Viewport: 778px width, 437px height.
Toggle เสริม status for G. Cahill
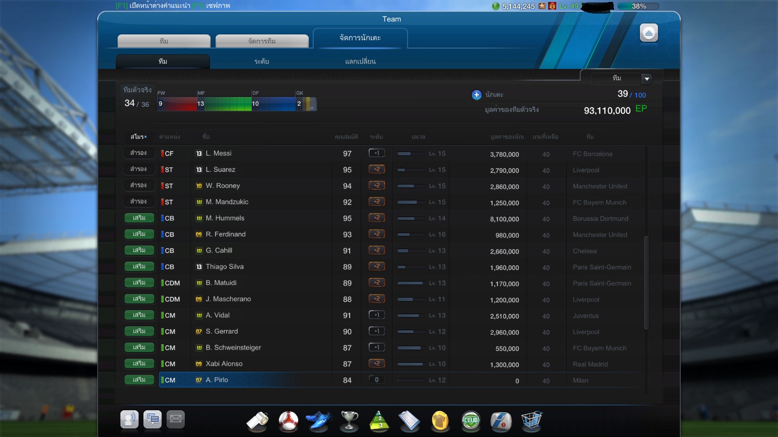(139, 250)
